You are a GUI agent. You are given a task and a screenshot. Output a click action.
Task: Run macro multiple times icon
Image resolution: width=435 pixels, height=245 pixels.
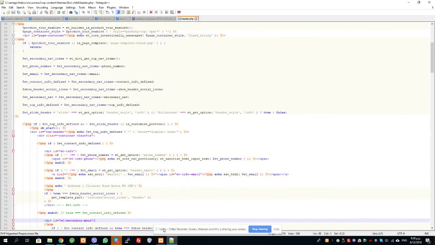pos(167,12)
